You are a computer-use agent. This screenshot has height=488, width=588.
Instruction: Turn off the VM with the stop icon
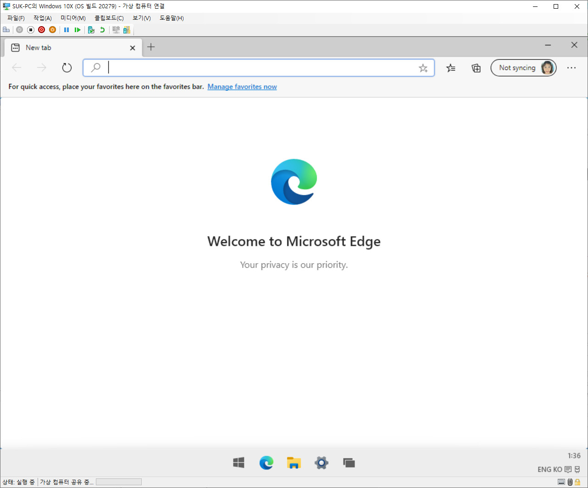coord(31,30)
